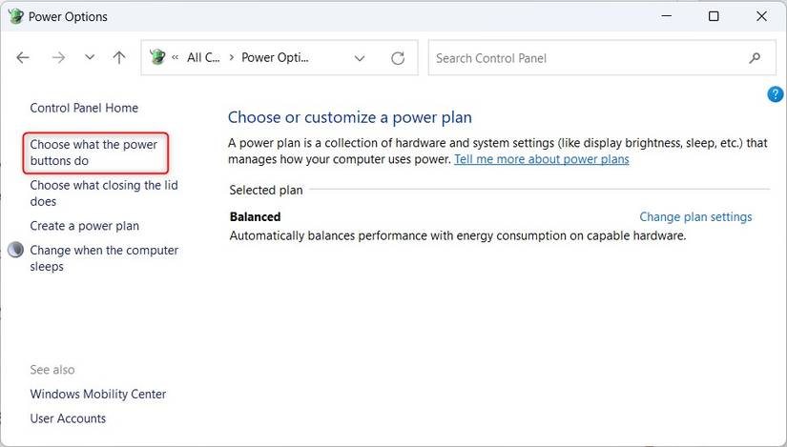Click Change plan settings for Balanced
The width and height of the screenshot is (787, 447).
[695, 216]
